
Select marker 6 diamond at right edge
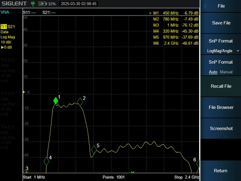[x=198, y=163]
